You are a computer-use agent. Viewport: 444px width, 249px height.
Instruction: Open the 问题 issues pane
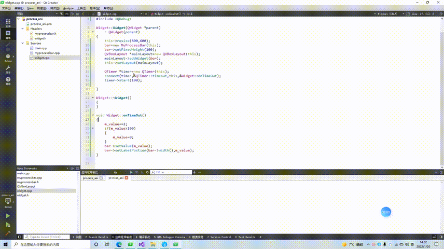[77, 237]
